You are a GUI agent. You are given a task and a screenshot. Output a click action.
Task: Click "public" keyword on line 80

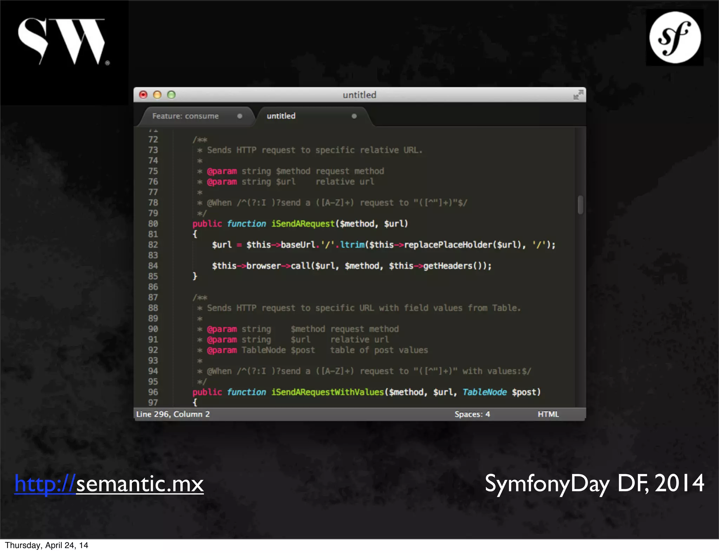[x=207, y=224]
